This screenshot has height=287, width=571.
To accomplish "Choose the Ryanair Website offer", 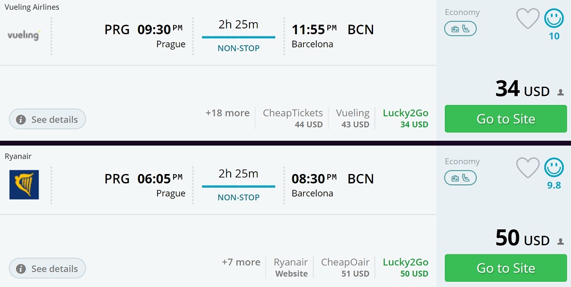I will pyautogui.click(x=291, y=267).
